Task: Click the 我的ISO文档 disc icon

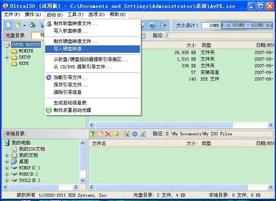Action: tap(14, 149)
